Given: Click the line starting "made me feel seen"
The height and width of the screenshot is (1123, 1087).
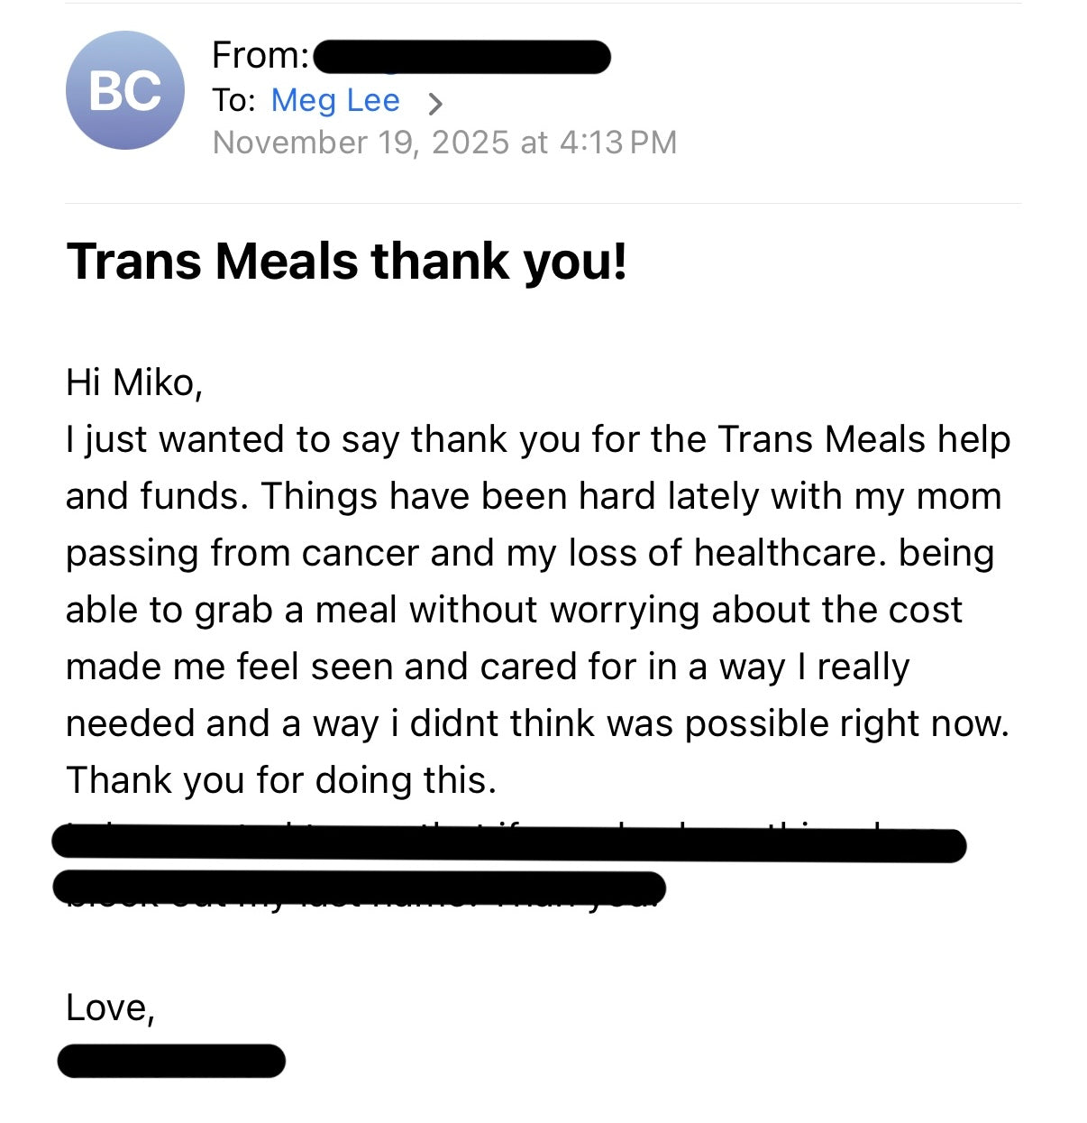Looking at the screenshot, I should [488, 667].
